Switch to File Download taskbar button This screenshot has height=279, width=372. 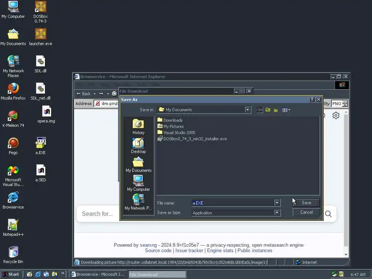pyautogui.click(x=157, y=275)
